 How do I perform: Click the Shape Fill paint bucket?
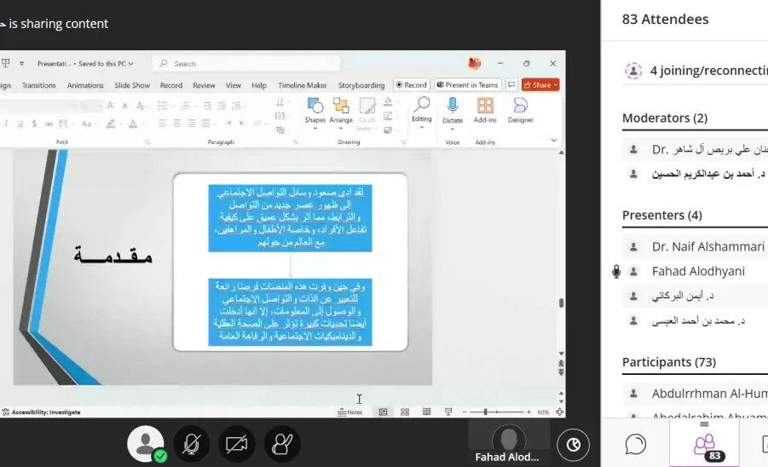click(x=388, y=102)
